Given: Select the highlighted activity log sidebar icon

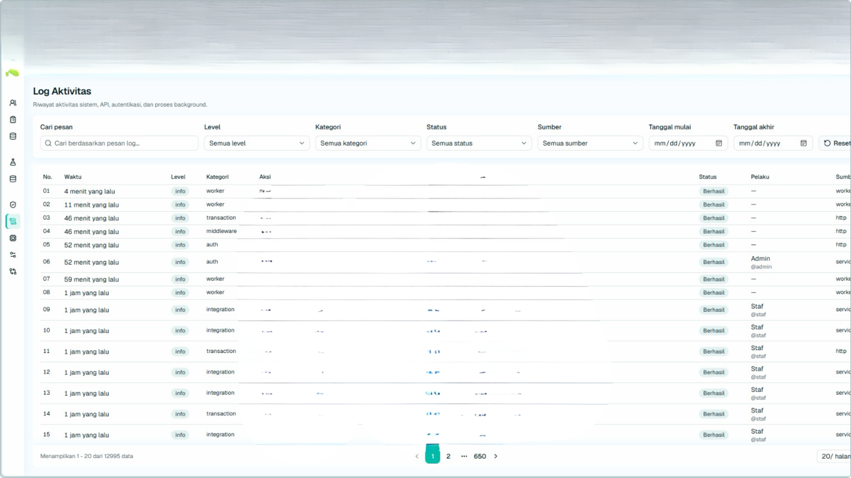Looking at the screenshot, I should pos(13,221).
